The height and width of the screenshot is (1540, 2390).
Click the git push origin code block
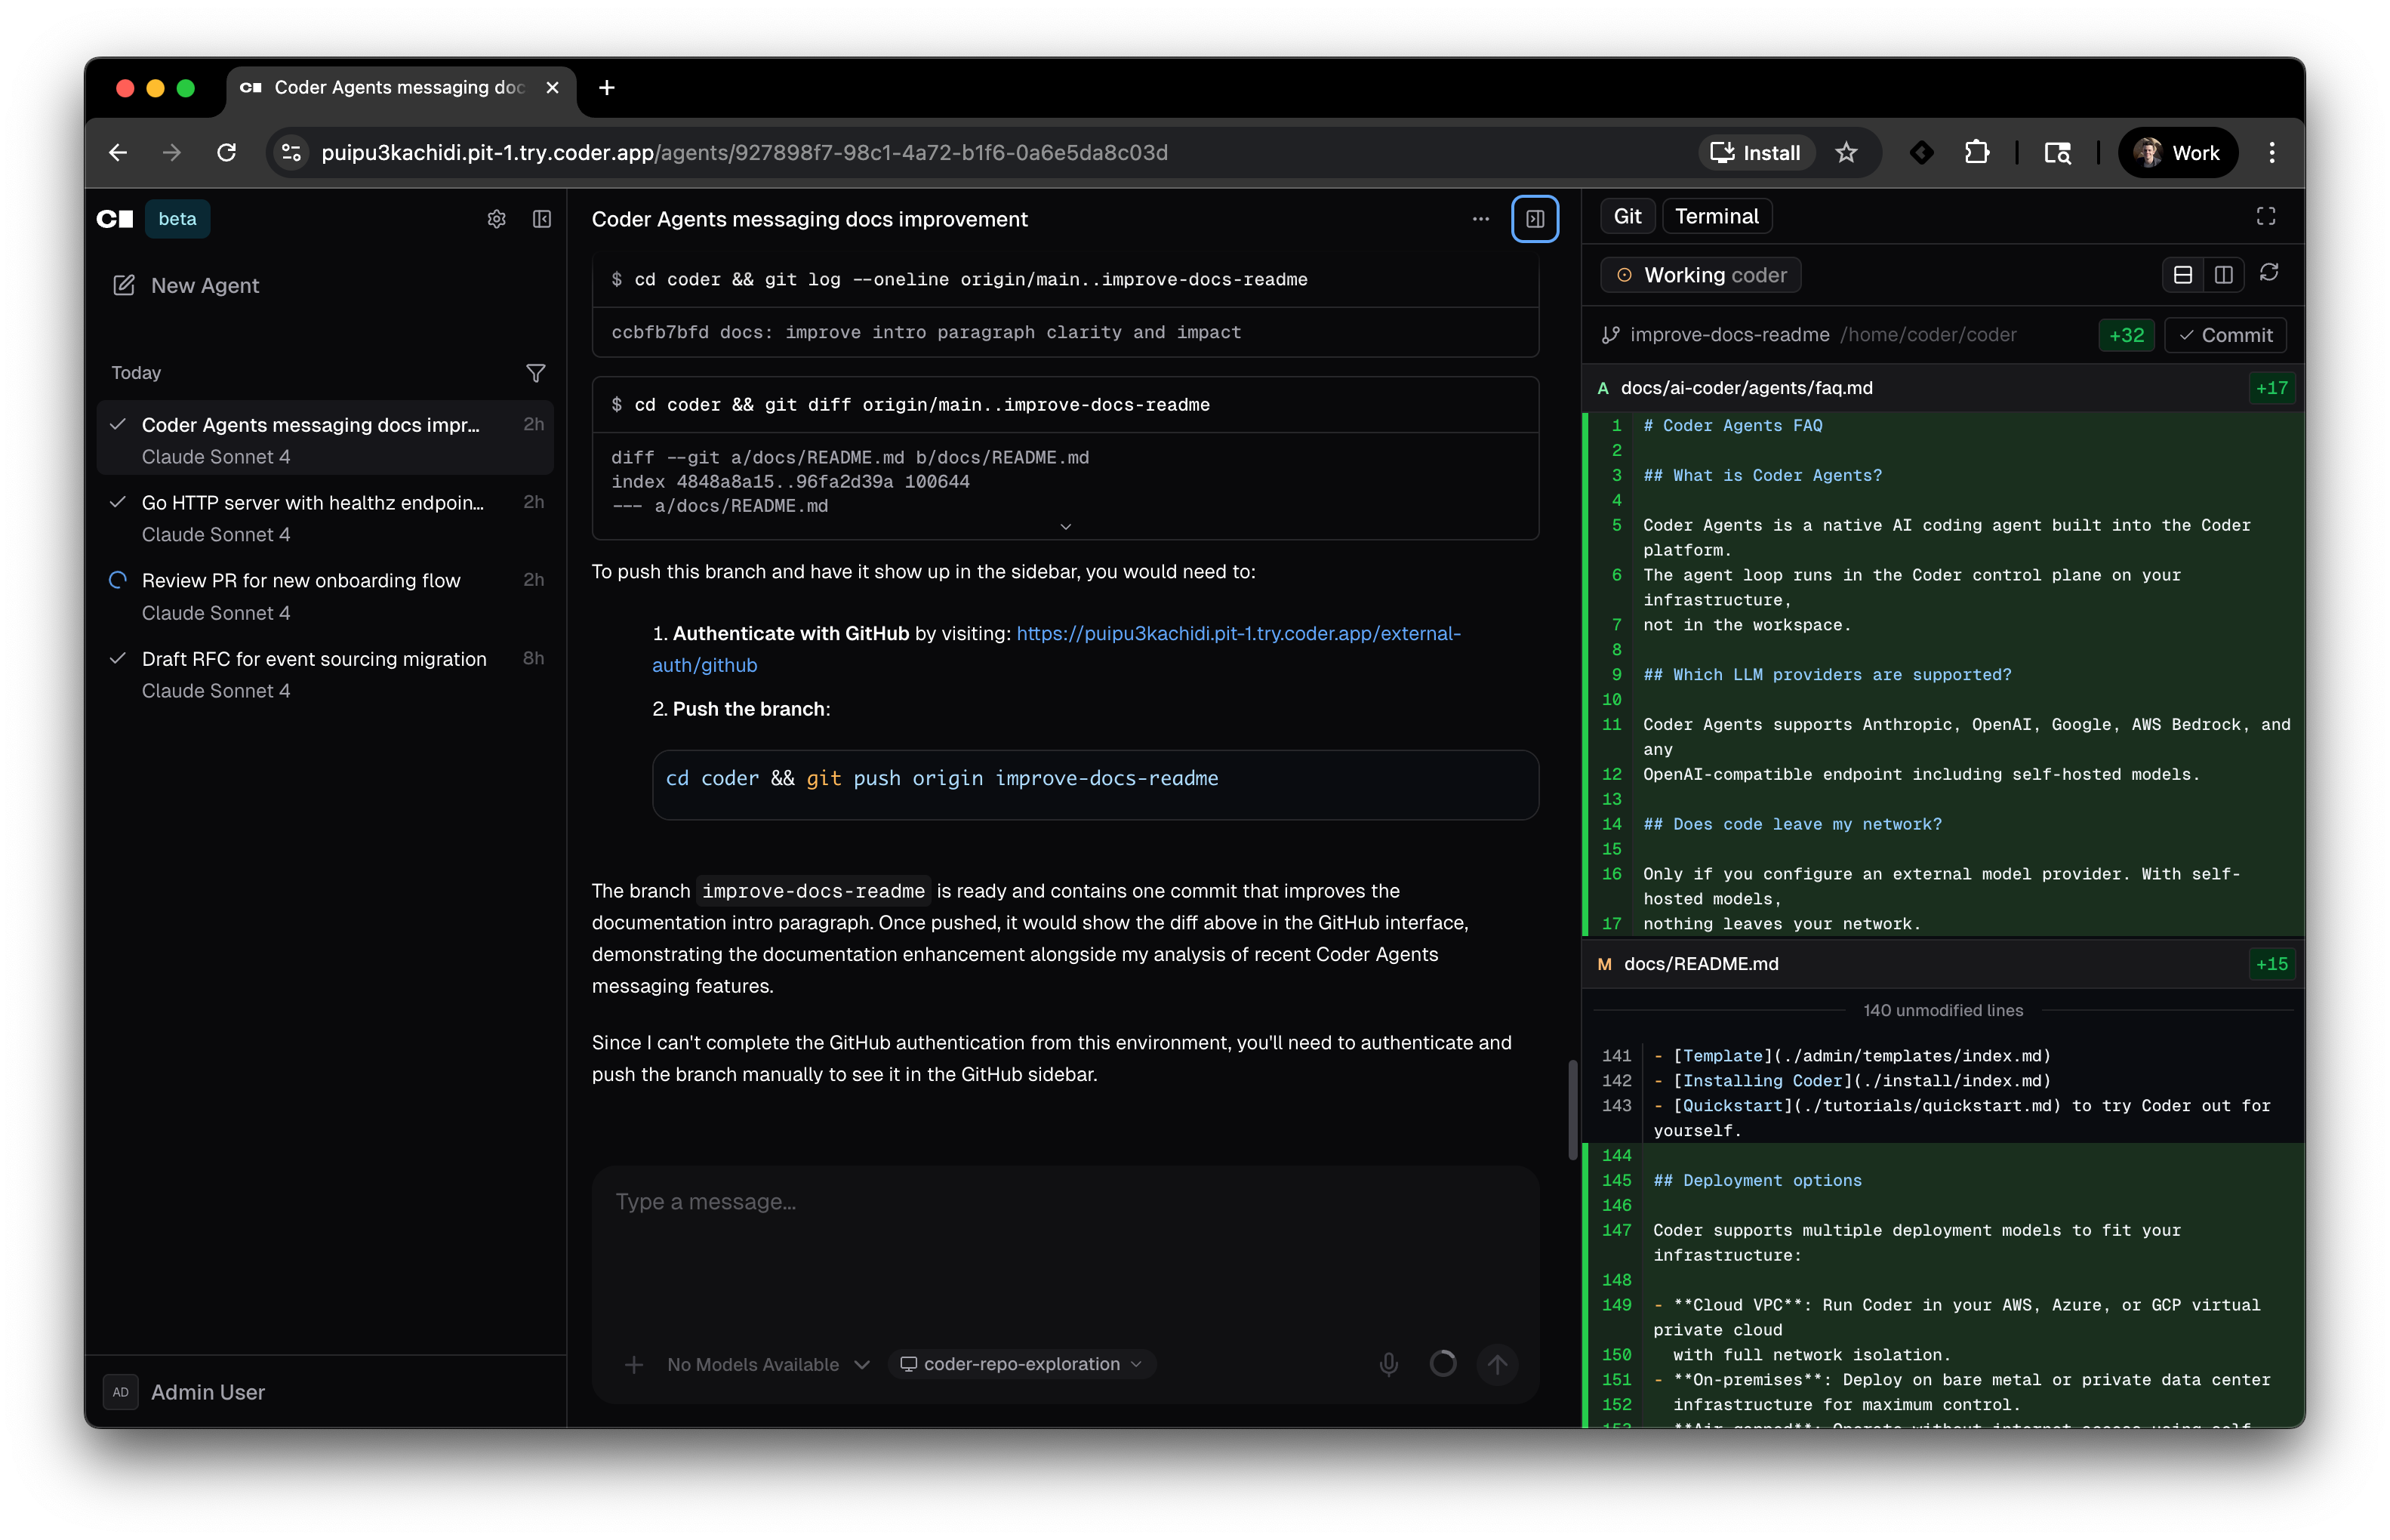pos(1095,785)
